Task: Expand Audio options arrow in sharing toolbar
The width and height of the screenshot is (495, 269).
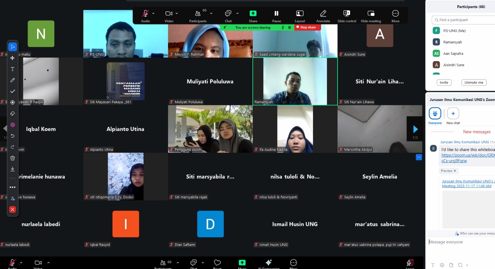Action: tap(153, 13)
